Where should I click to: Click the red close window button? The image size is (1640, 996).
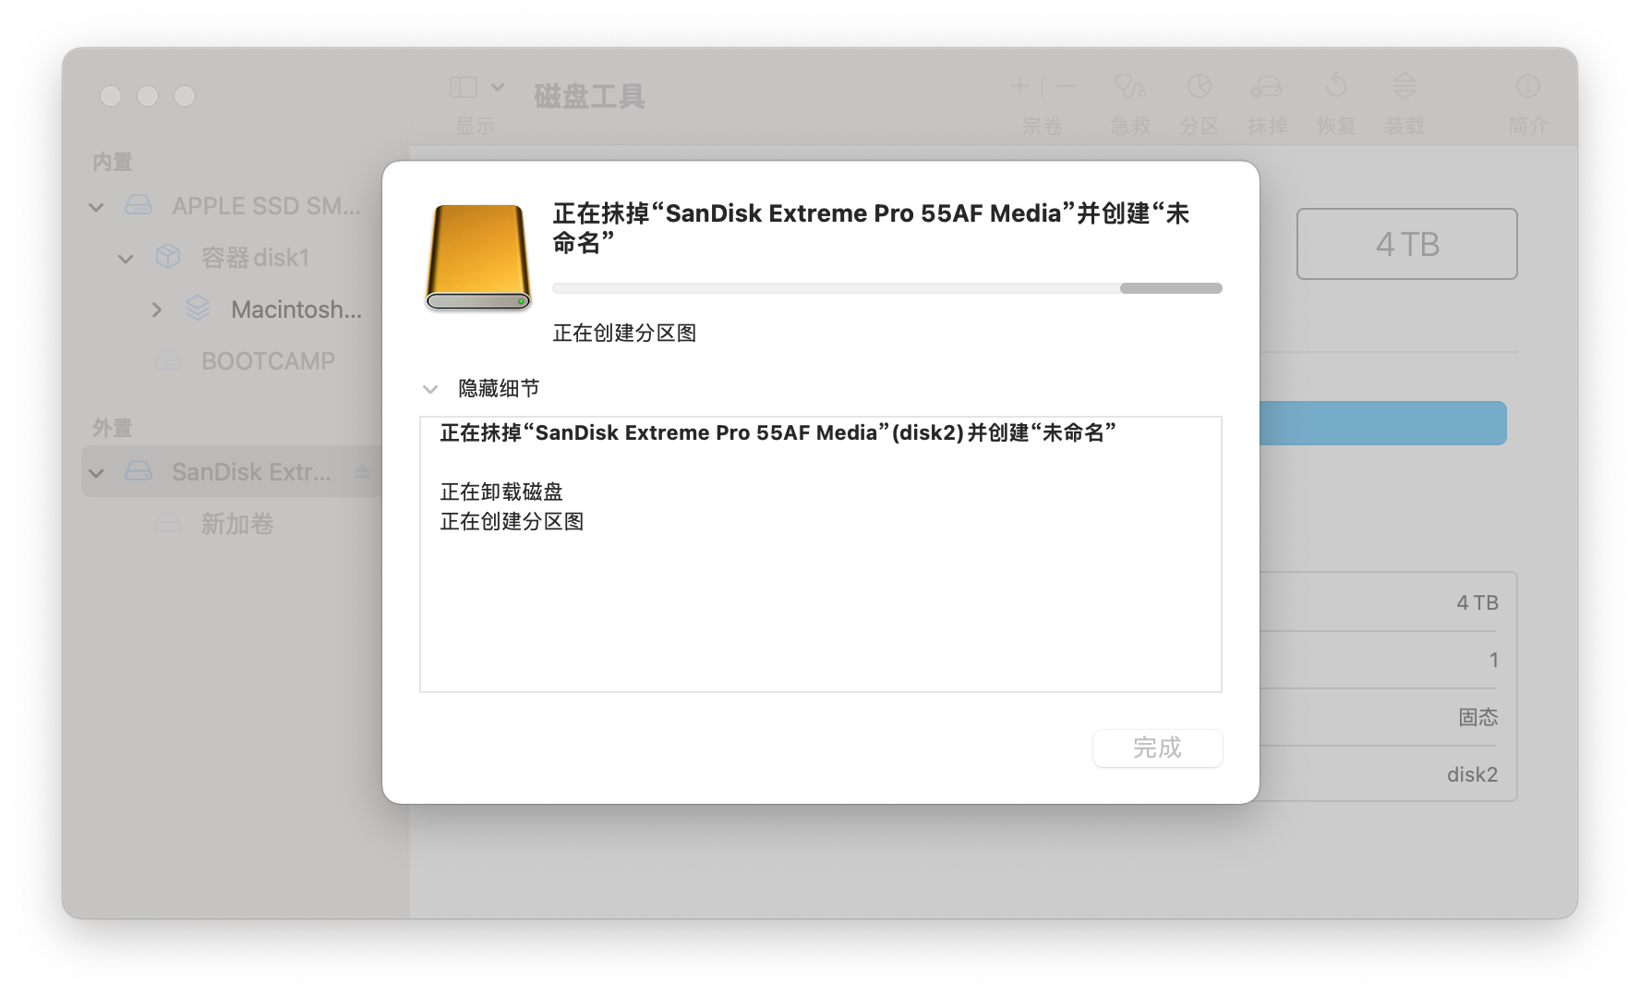(x=111, y=96)
